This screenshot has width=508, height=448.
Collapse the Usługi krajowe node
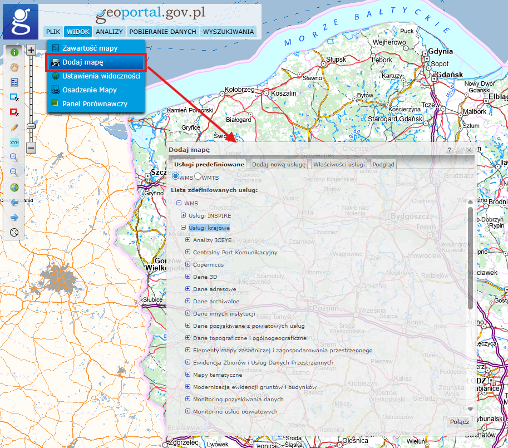point(184,228)
